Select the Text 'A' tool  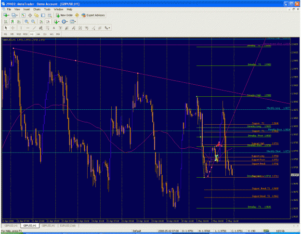pyautogui.click(x=54, y=28)
